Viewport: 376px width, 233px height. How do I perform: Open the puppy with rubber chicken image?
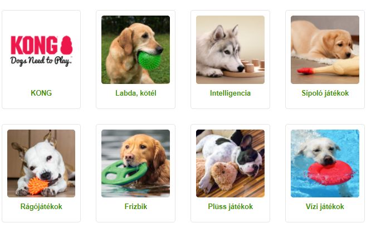(x=325, y=50)
